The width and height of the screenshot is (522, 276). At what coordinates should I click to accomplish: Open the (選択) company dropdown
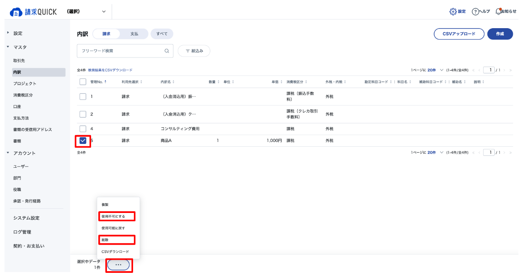point(86,11)
